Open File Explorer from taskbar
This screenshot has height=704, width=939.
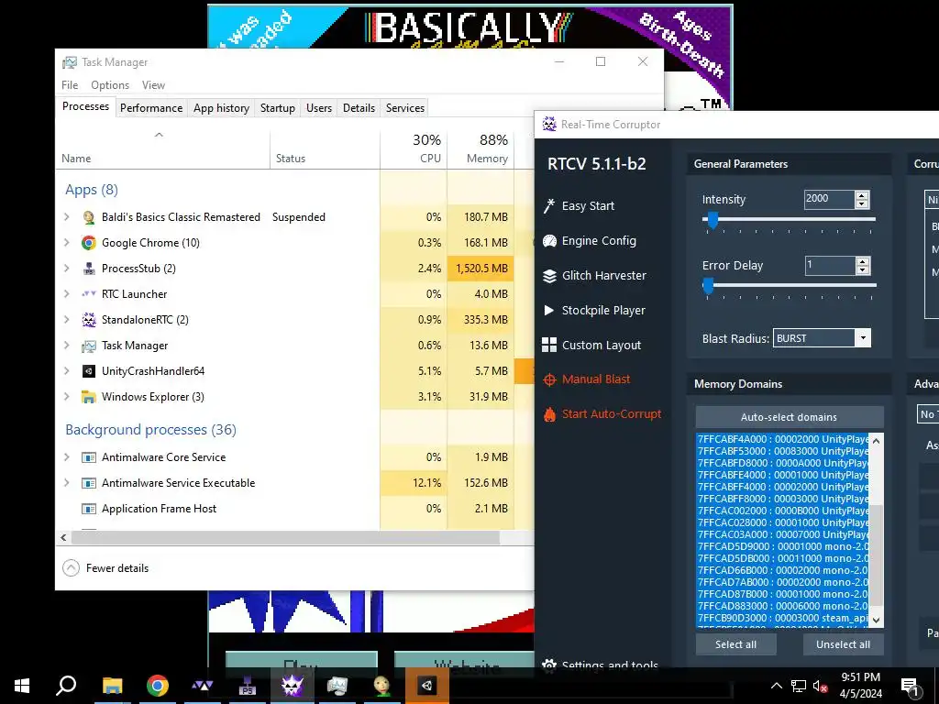(112, 686)
